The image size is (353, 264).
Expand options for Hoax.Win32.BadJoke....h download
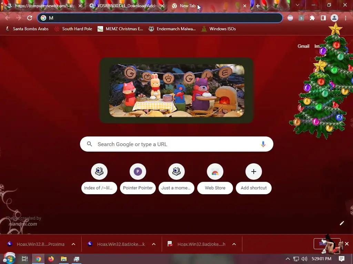click(234, 244)
